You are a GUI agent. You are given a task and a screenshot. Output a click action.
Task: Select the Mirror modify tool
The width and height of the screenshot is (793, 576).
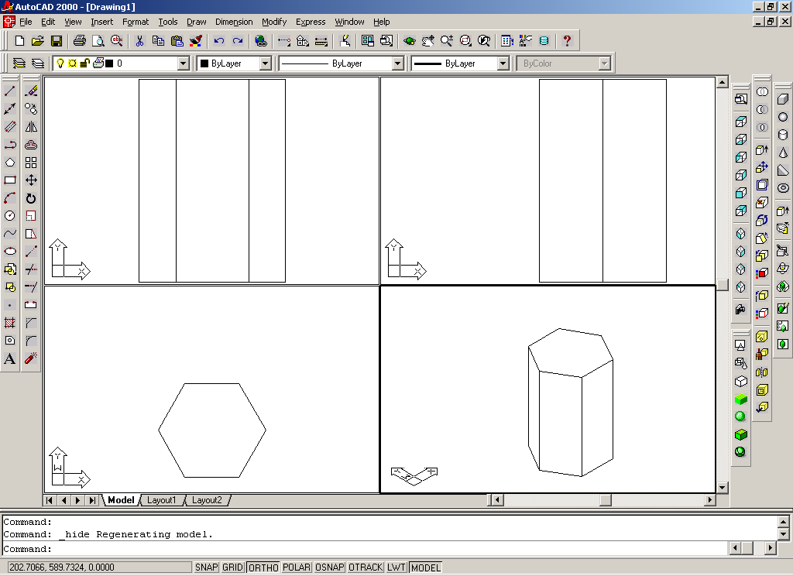point(31,126)
